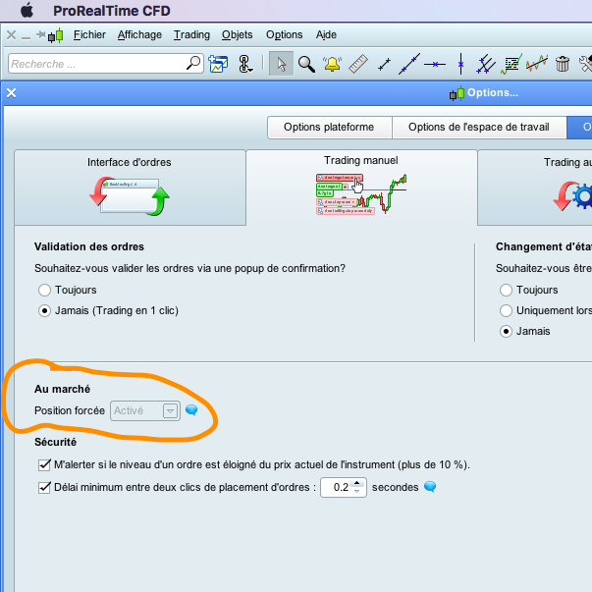Select the cursor pointer tool
The image size is (592, 592).
pyautogui.click(x=281, y=64)
